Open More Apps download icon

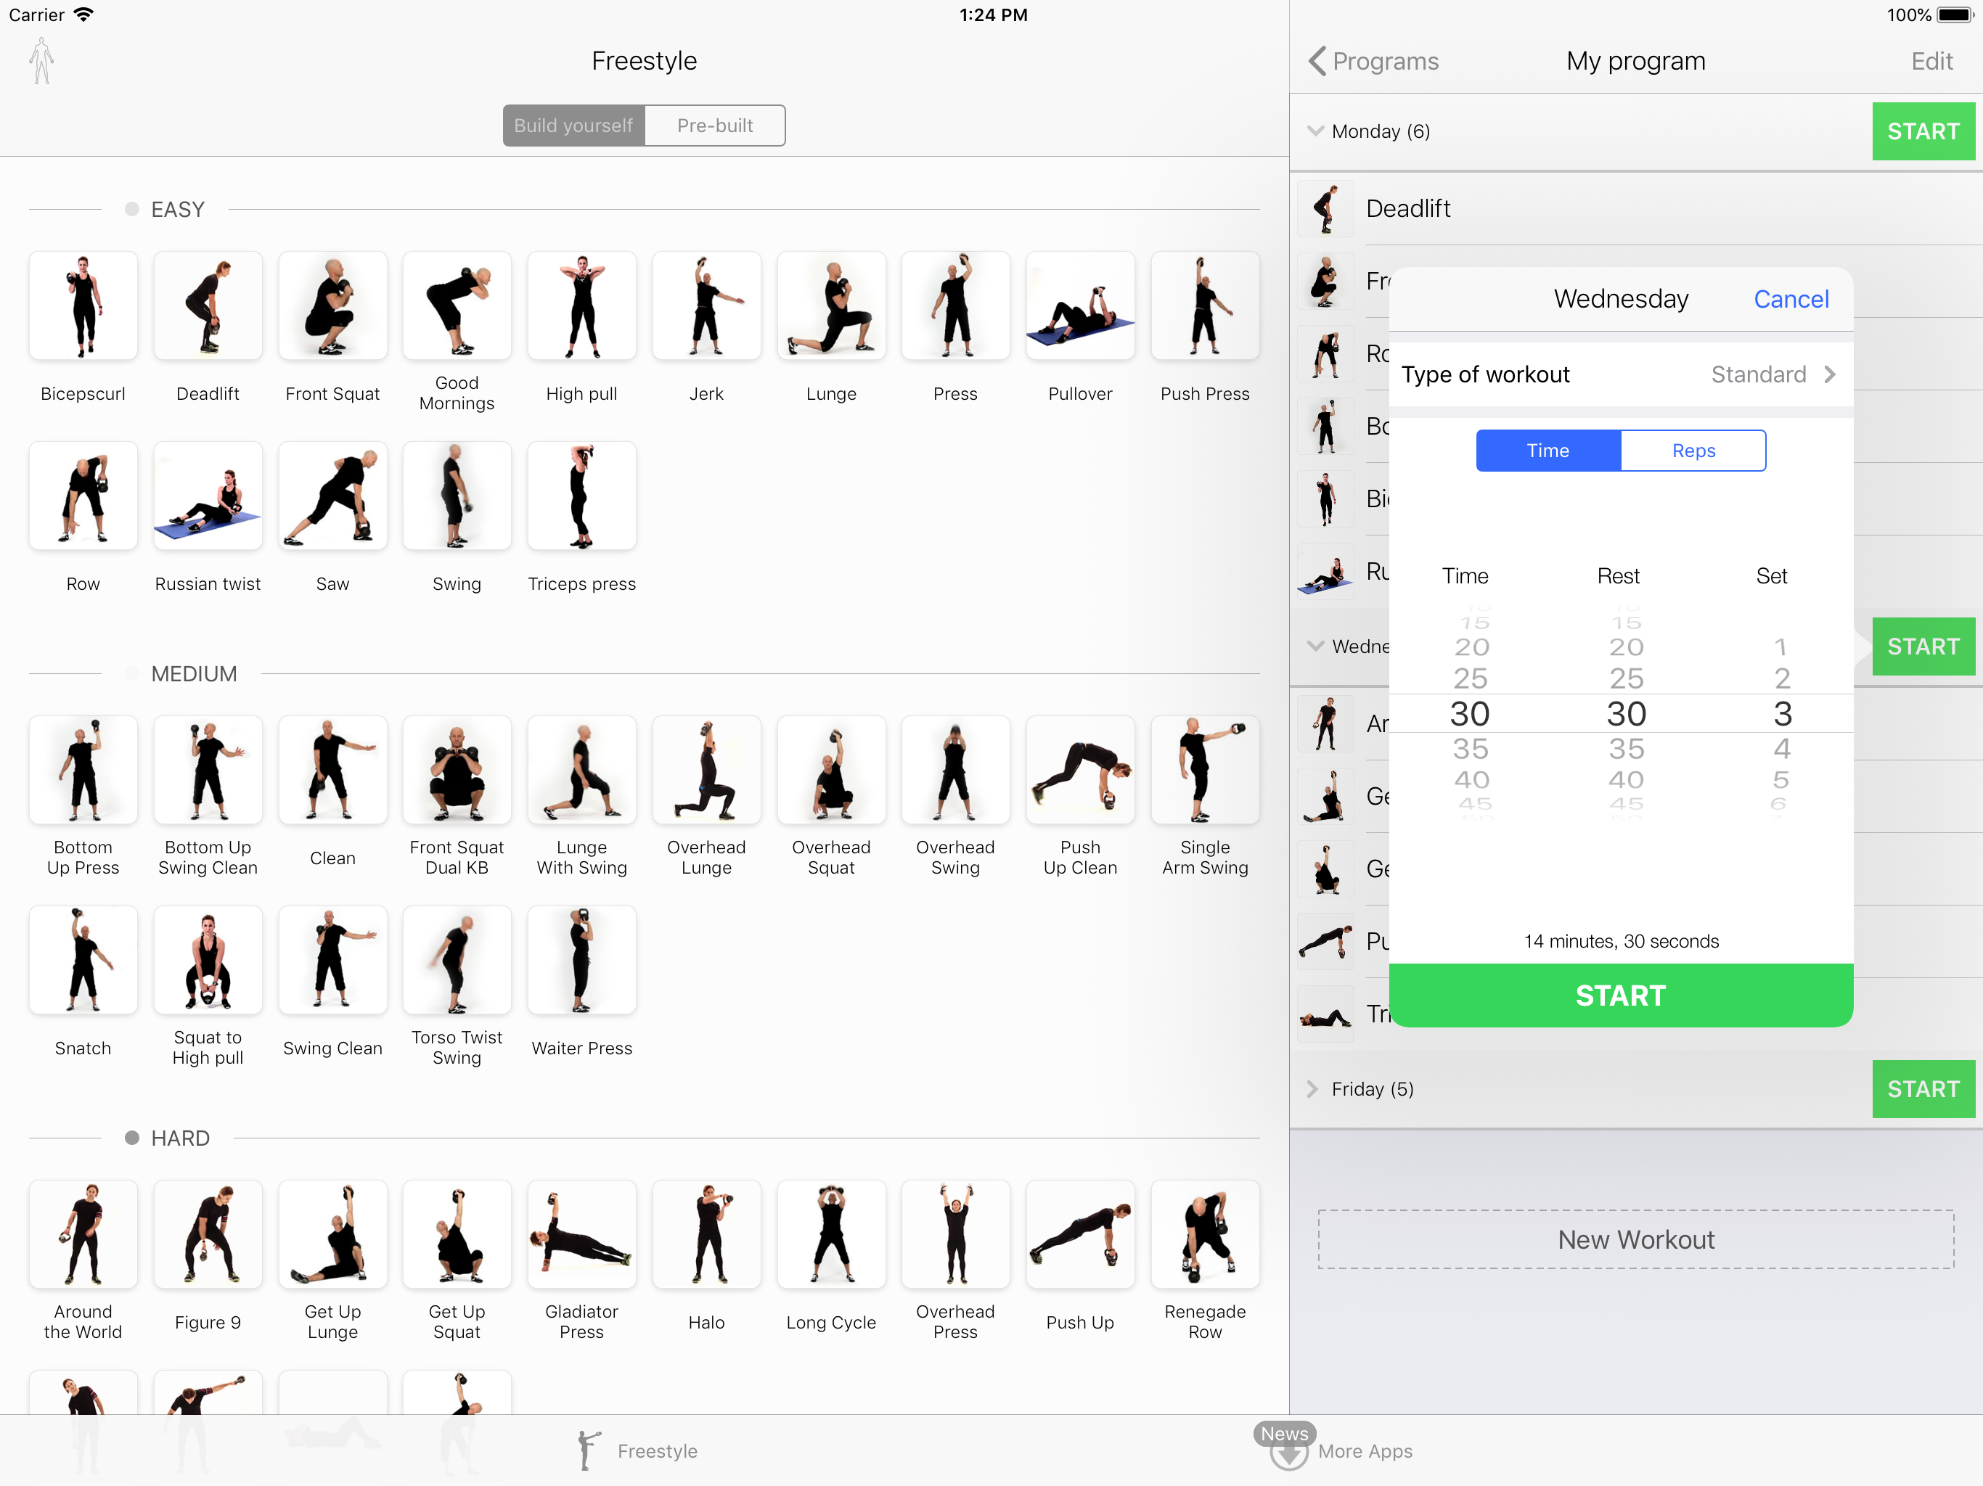tap(1288, 1452)
